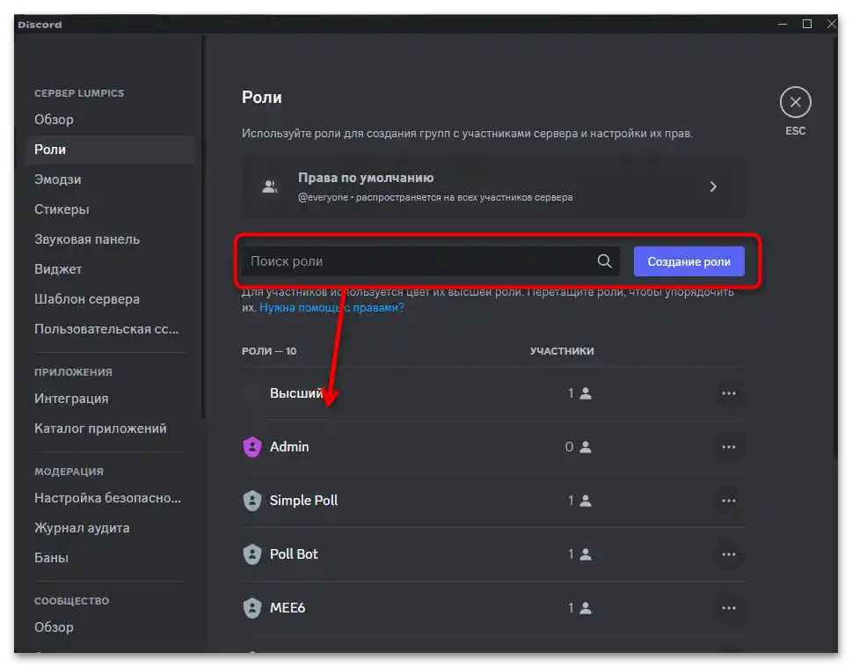
Task: Click person icon next to Admin's zero count
Action: point(584,447)
